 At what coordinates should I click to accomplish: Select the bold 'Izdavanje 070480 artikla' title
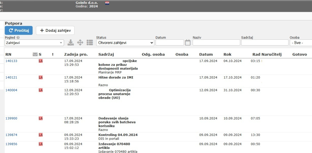click(114, 146)
